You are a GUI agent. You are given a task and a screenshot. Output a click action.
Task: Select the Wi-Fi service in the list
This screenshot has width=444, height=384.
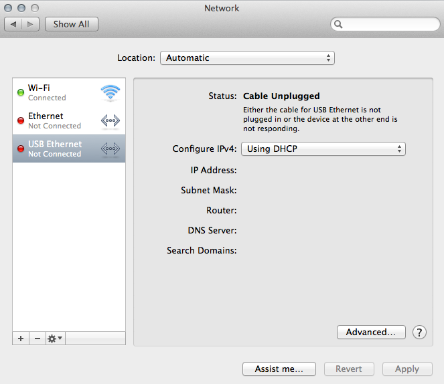click(69, 92)
